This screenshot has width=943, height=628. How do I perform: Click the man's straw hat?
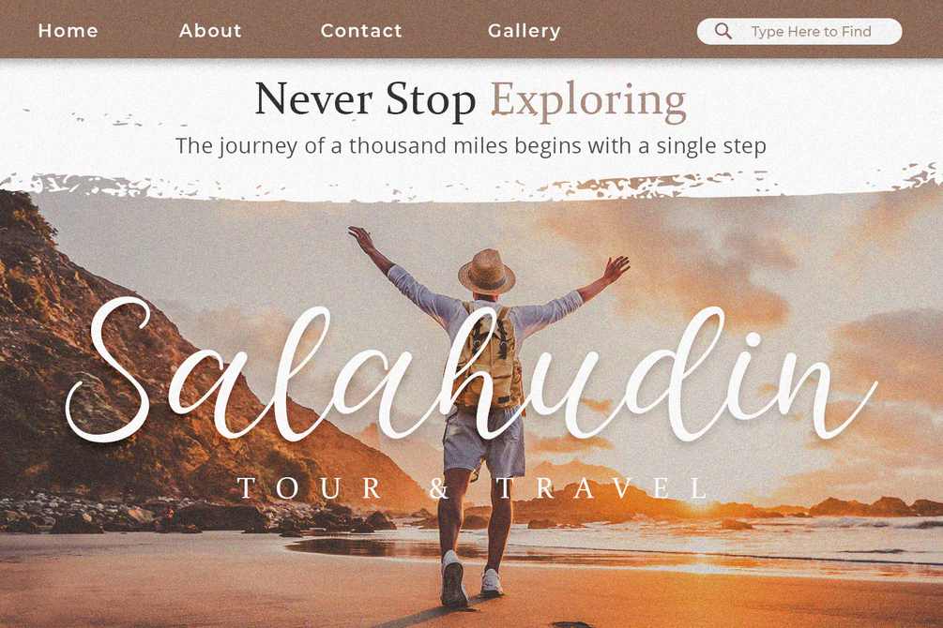pyautogui.click(x=487, y=271)
